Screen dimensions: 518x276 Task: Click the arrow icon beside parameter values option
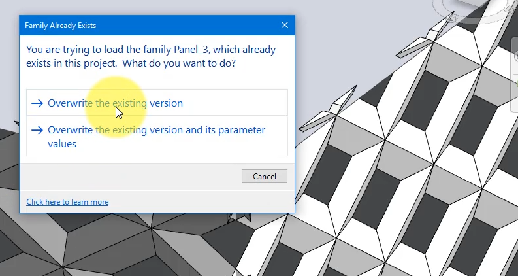[x=37, y=130]
